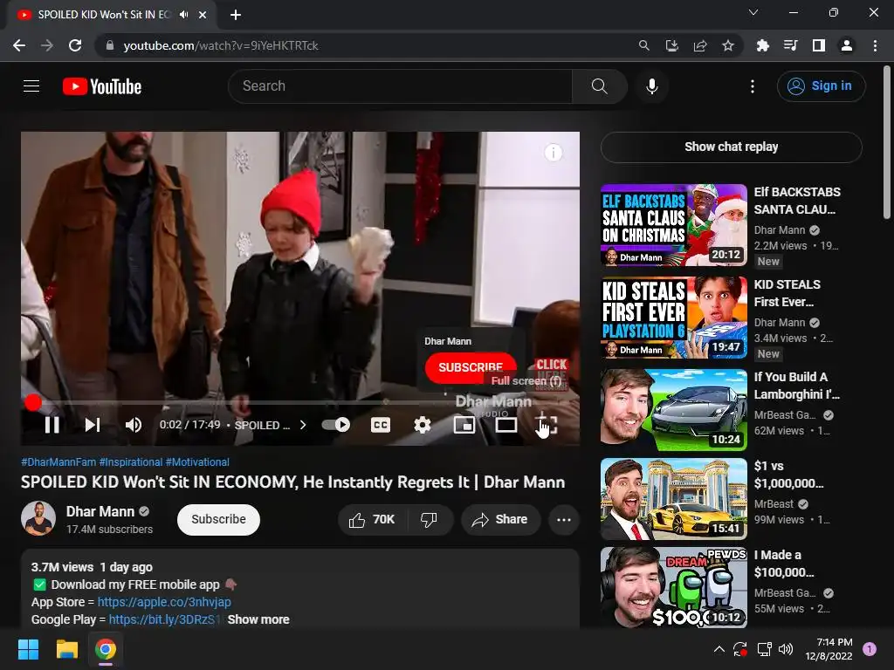894x670 pixels.
Task: Open taskbar clock 7:14 PM
Action: pos(829,649)
